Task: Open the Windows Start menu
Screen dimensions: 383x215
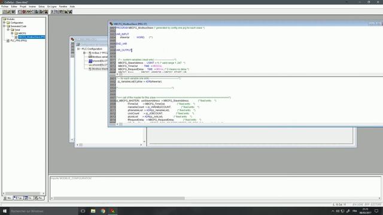Action: coord(5,211)
